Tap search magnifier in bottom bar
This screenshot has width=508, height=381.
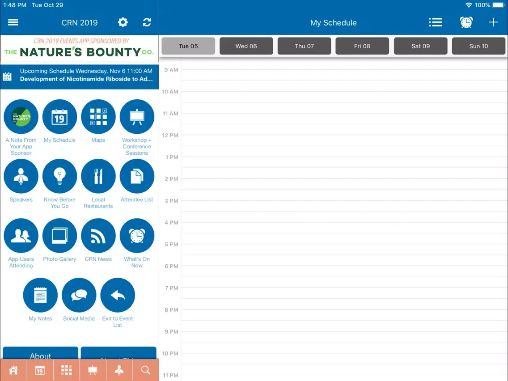coord(145,370)
